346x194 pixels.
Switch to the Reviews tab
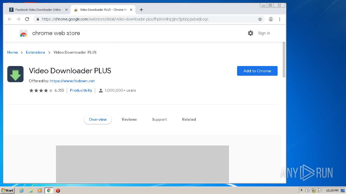[x=129, y=119]
